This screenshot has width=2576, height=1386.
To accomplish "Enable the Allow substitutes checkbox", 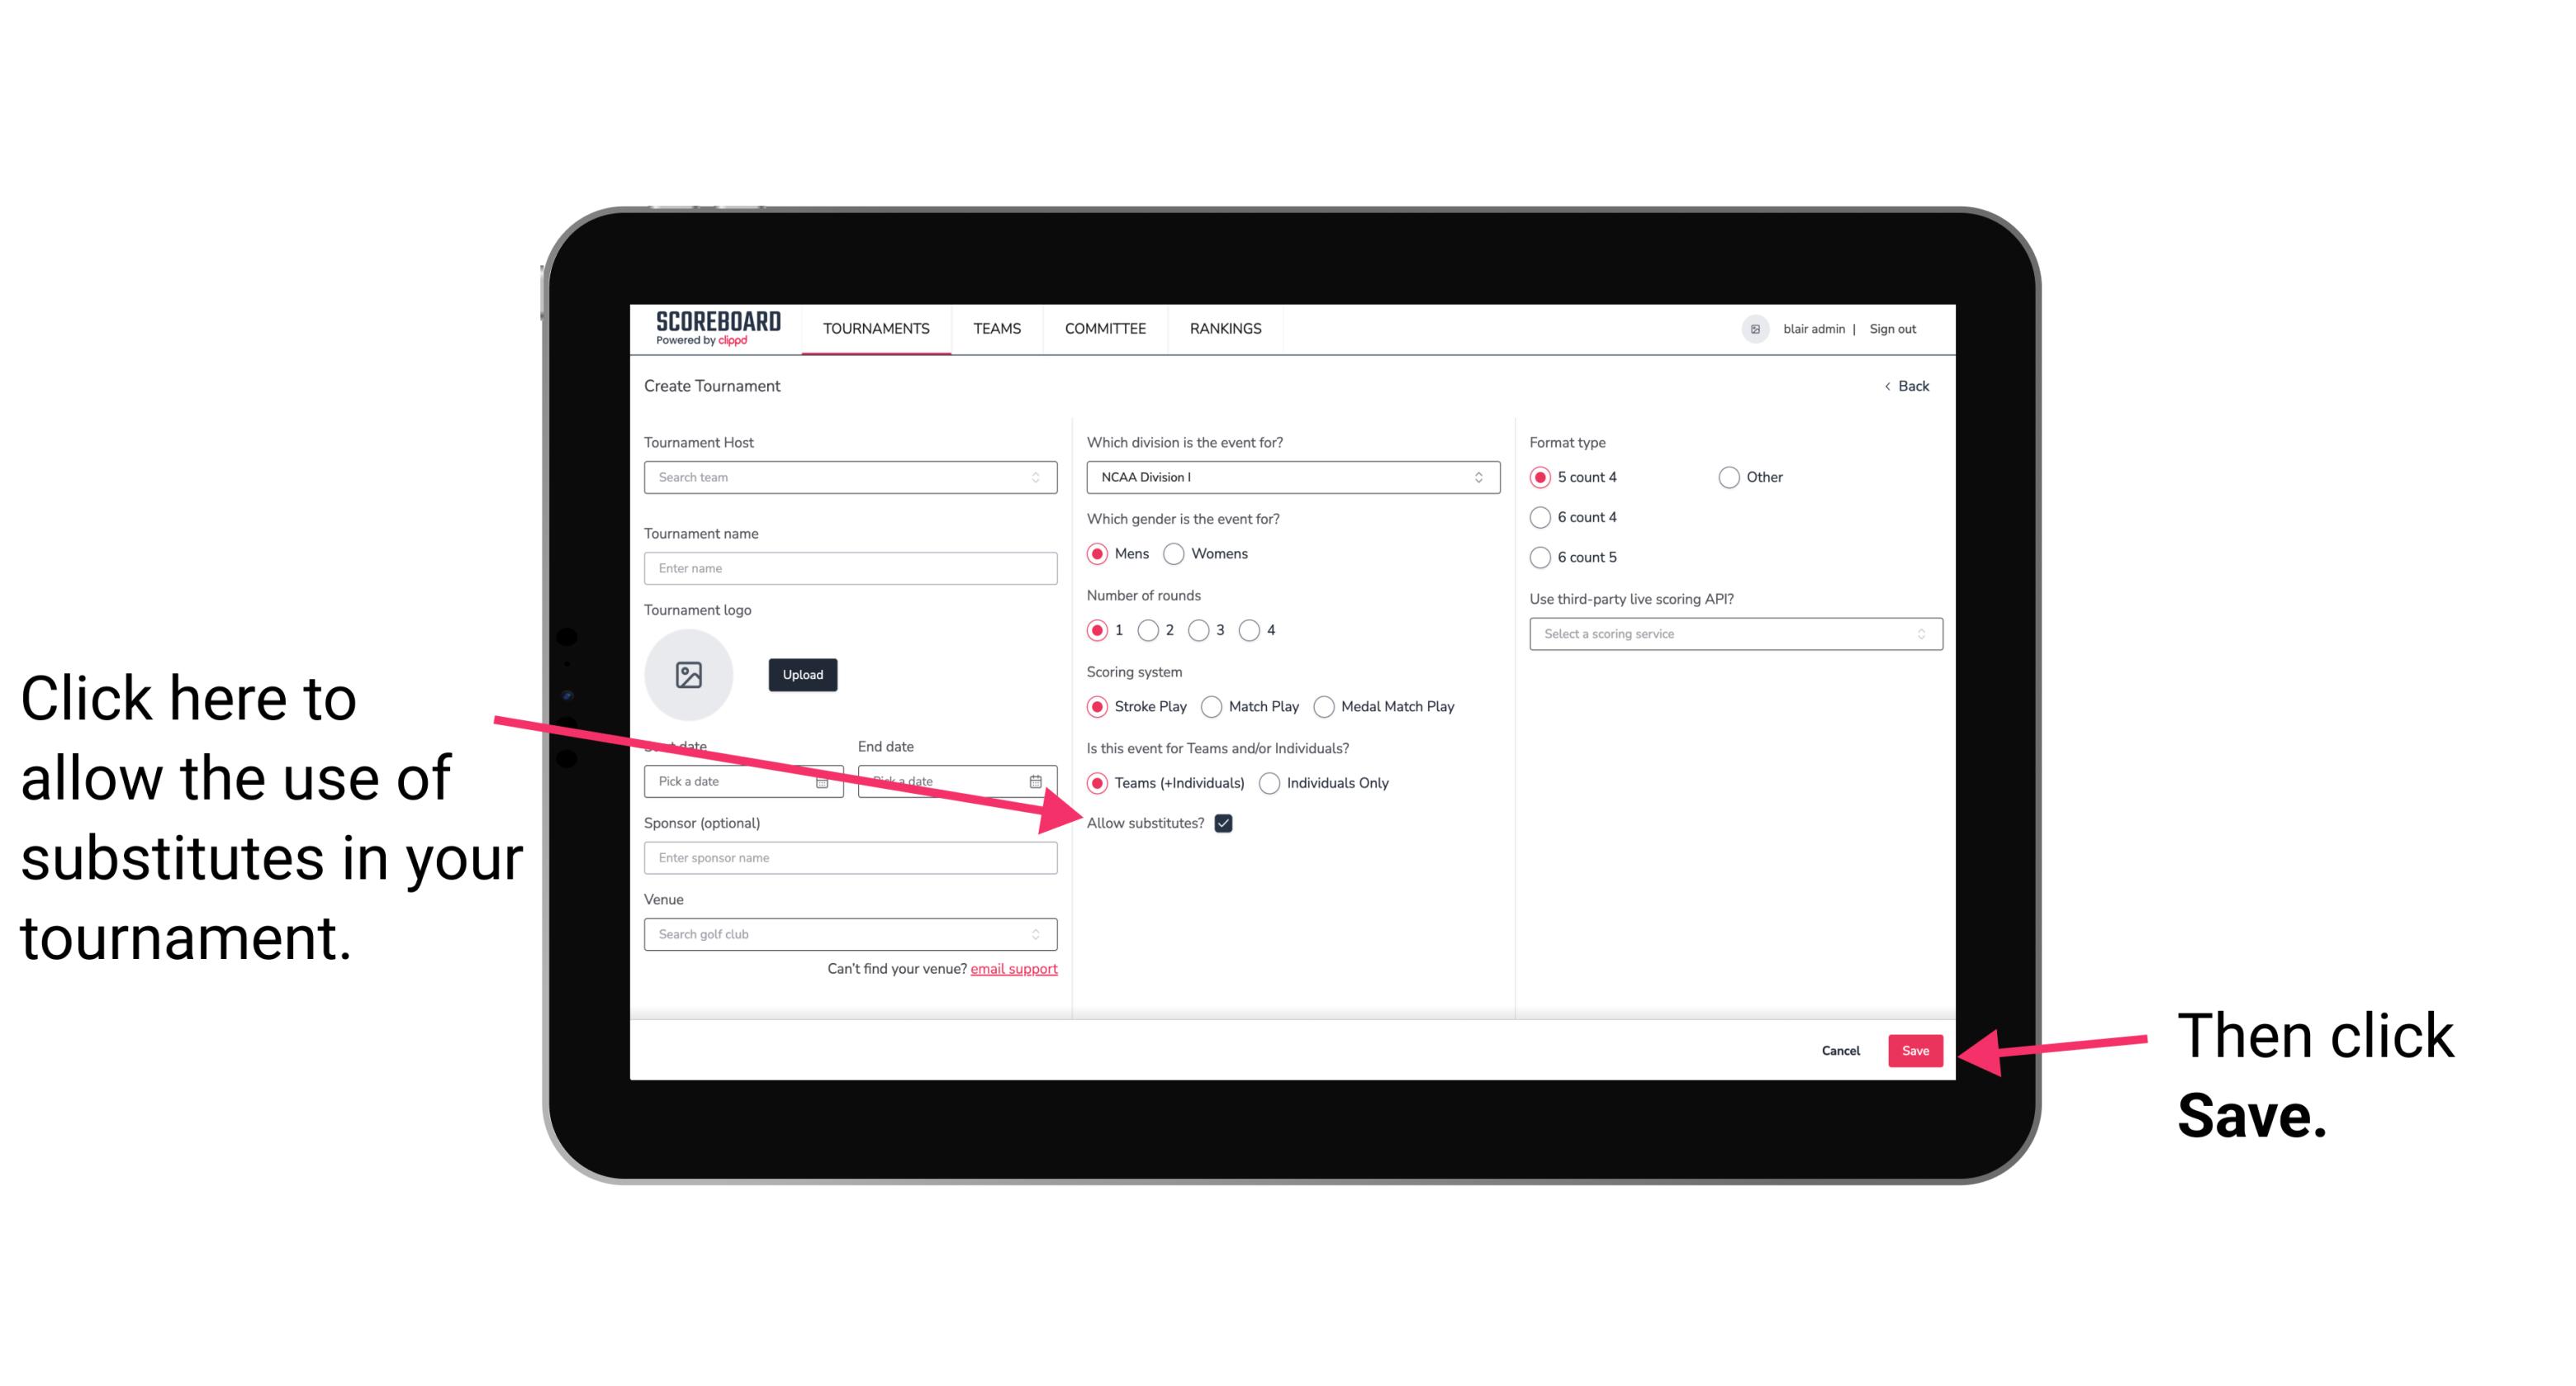I will pos(1228,823).
